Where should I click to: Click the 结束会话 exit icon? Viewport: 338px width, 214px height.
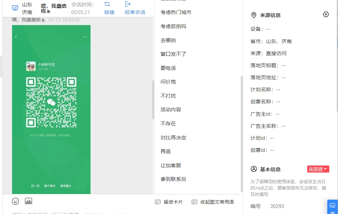[x=128, y=4]
